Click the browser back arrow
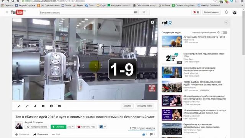 coord(3,1)
